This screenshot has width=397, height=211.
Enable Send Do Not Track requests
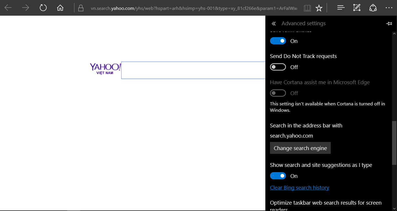tap(278, 67)
